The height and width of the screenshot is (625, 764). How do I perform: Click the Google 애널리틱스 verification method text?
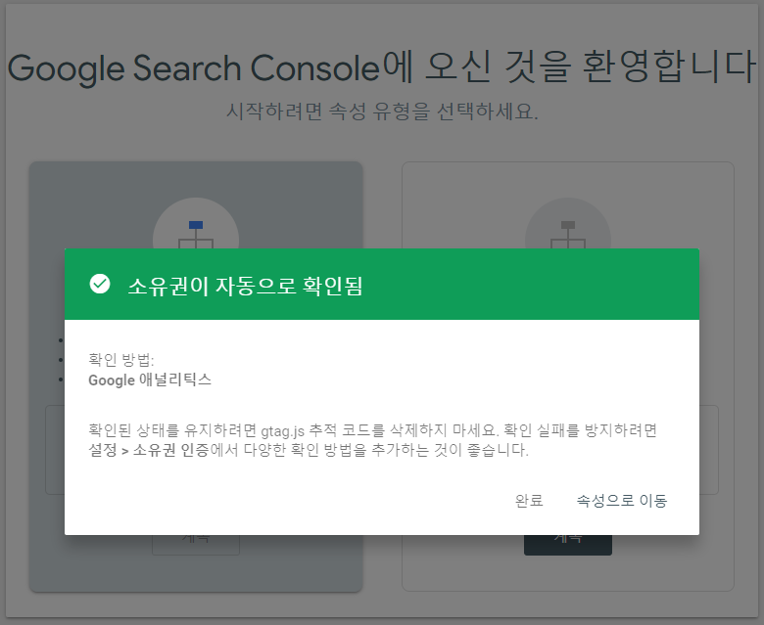[x=150, y=379]
